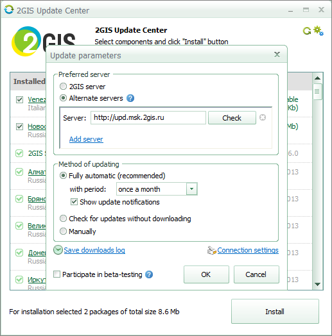Click the Add server link
The image size is (332, 336).
tap(86, 139)
